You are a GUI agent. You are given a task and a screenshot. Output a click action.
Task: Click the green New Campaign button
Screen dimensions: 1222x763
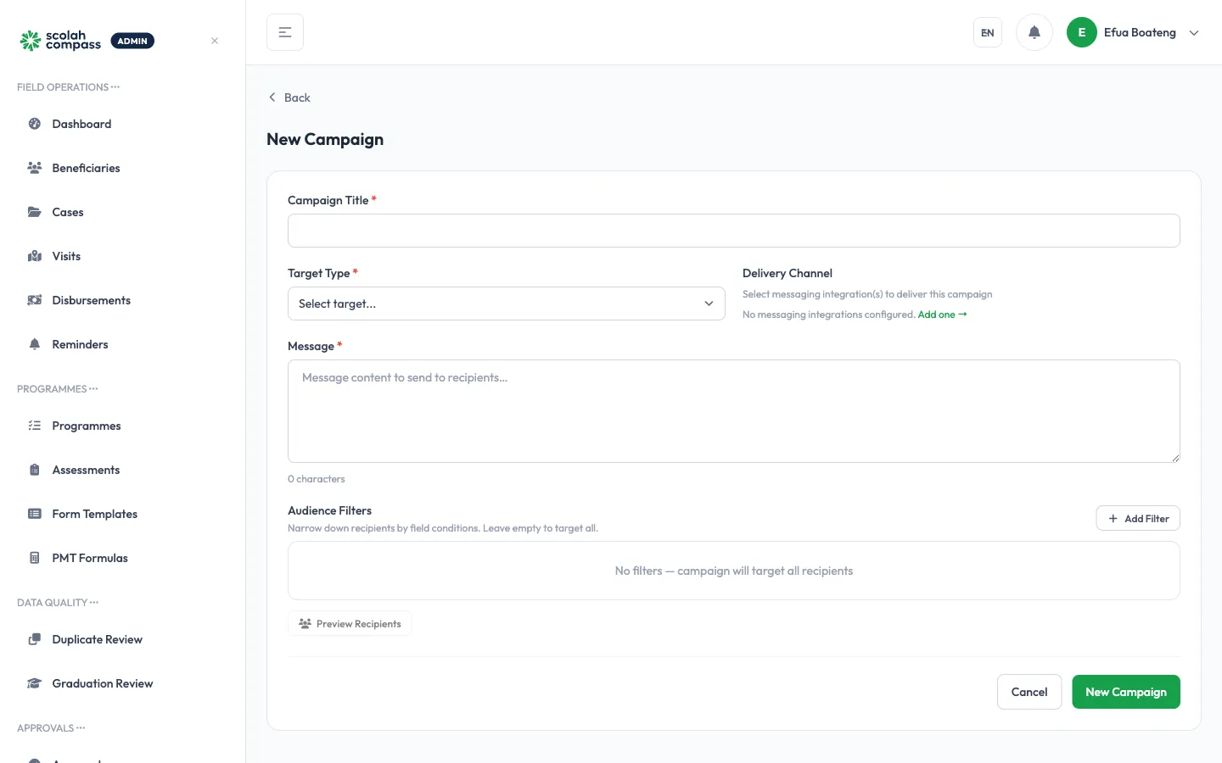point(1126,692)
